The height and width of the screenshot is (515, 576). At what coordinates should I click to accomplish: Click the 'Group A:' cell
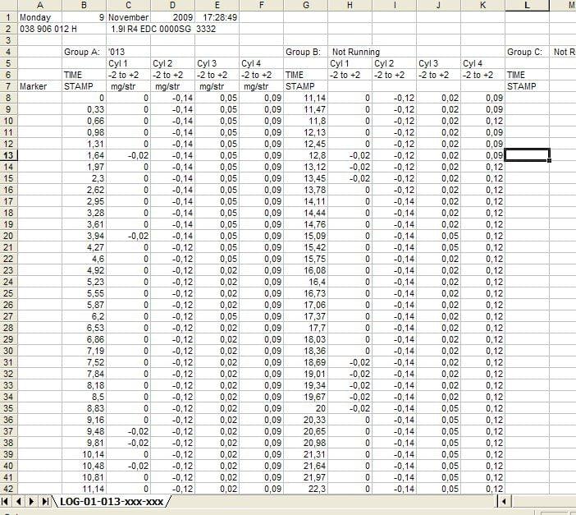[83, 52]
